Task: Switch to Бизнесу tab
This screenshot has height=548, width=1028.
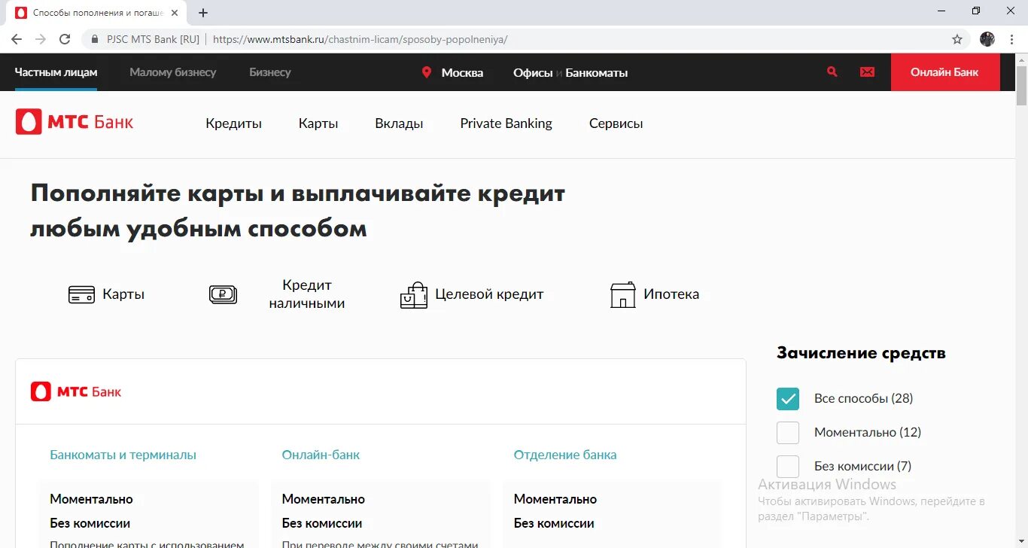Action: [270, 72]
